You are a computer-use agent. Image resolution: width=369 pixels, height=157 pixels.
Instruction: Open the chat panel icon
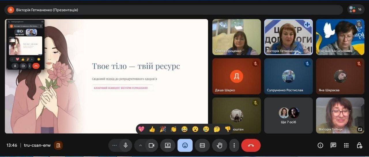pos(333,145)
